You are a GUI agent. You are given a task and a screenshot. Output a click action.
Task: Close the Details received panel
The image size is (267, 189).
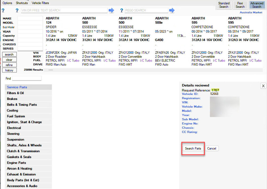263,86
